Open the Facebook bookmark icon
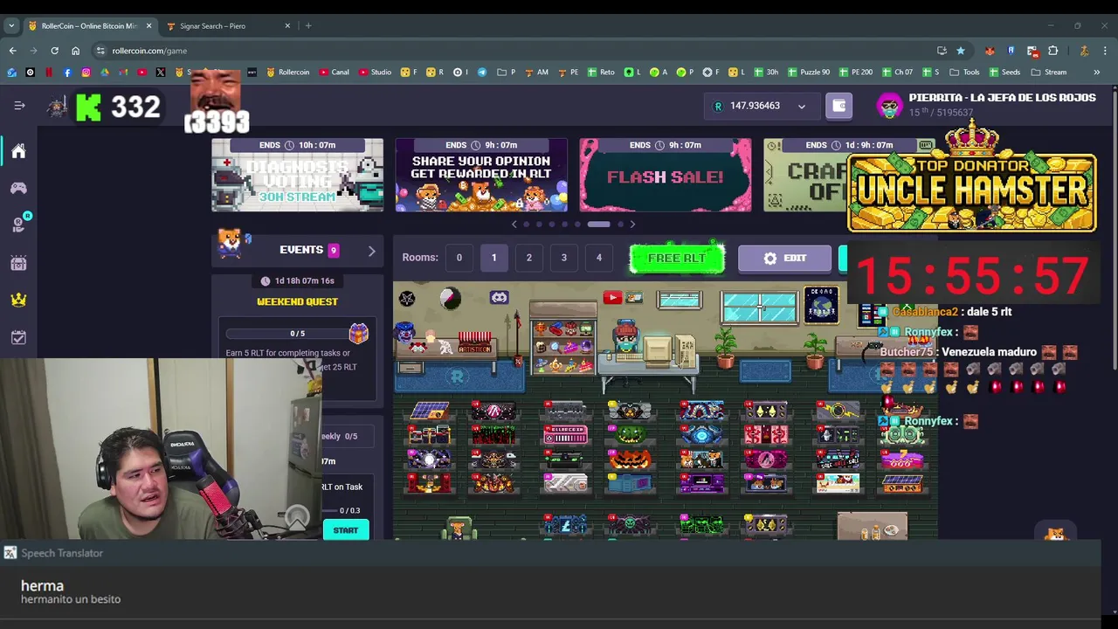This screenshot has width=1118, height=629. coord(67,72)
